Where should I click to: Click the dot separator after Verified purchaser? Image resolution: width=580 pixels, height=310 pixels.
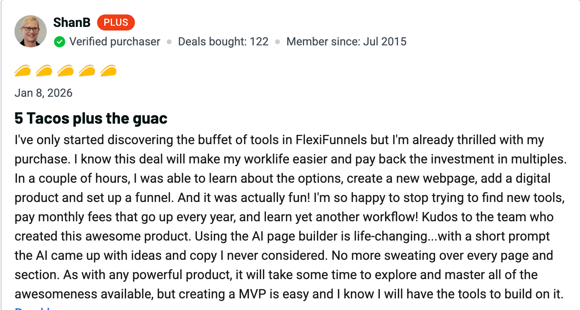pyautogui.click(x=169, y=42)
